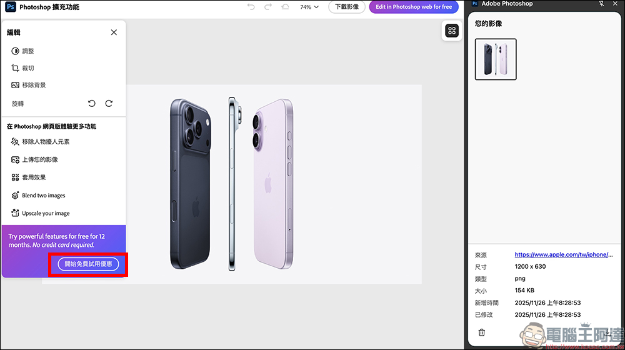Click the 1200 x 630 size value

[530, 267]
